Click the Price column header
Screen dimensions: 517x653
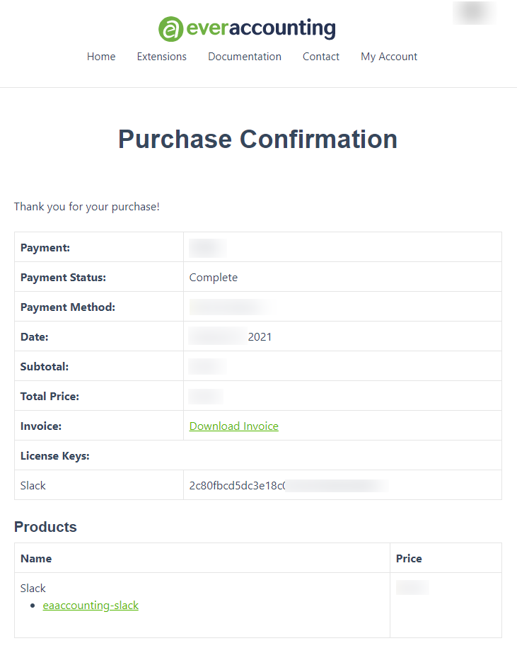(x=409, y=559)
